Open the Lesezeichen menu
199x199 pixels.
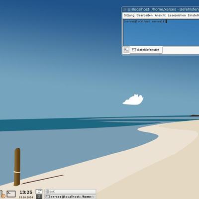[177, 15]
